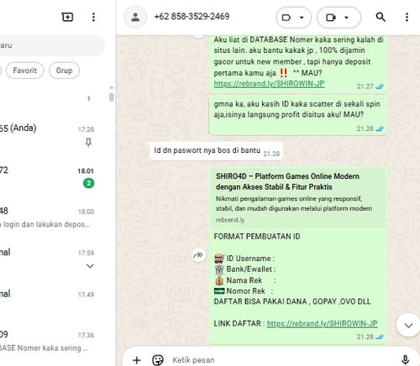This screenshot has height=366, width=420.
Task: Open the rebrand.ly link in 21.27 message
Action: point(269,84)
